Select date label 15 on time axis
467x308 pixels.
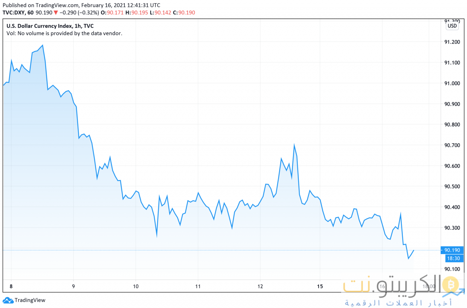pos(320,286)
